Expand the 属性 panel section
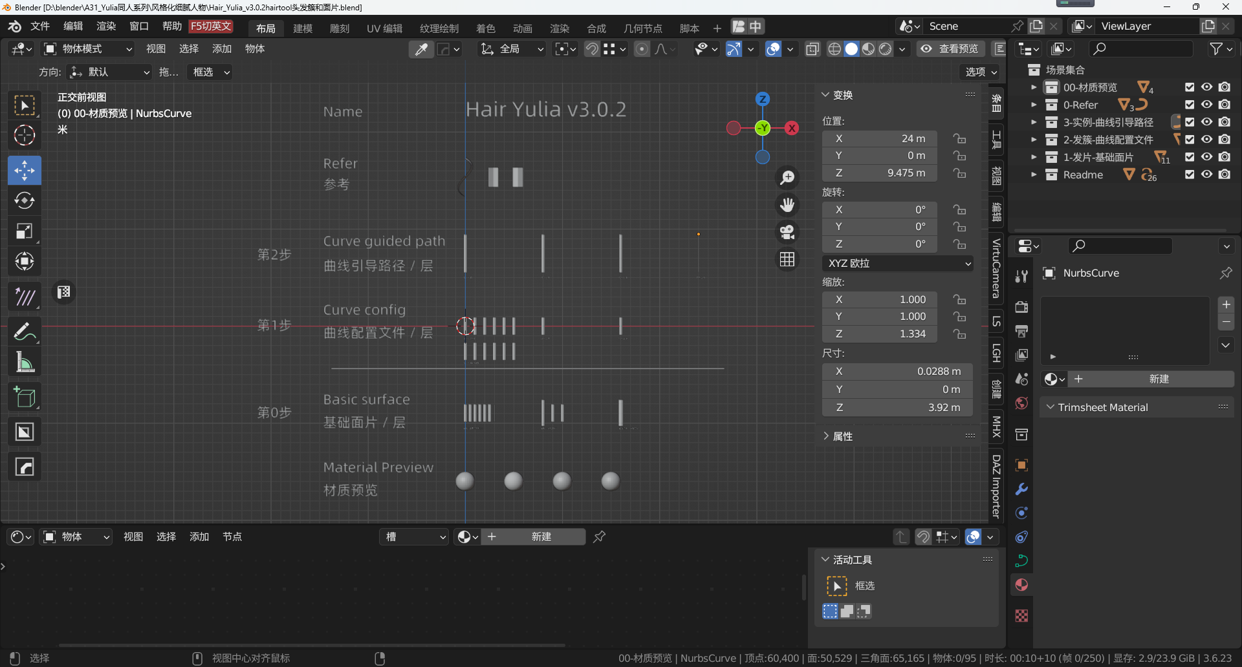The width and height of the screenshot is (1242, 667). (x=842, y=436)
